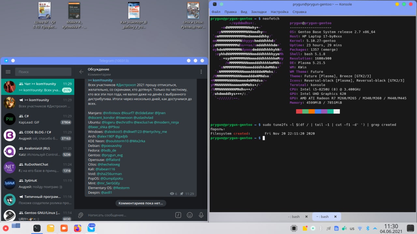The height and width of the screenshot is (234, 417).
Task: Go back using Telegram discussion arrow
Action: 81,72
